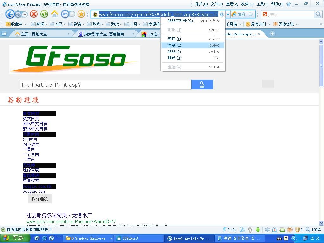The height and width of the screenshot is (243, 324).
Task: Click the Sogou browser icon in quick launch
Action: click(x=52, y=238)
